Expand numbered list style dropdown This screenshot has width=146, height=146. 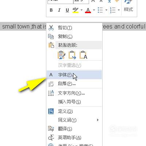coord(119,10)
